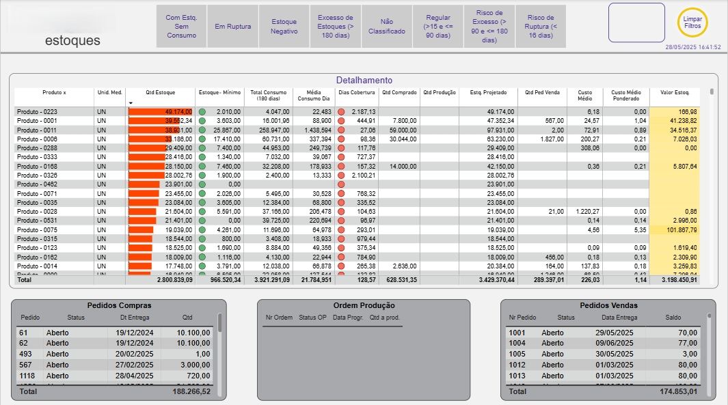Click red coverage dot for Produto - 0326
The image size is (728, 405).
[x=341, y=176]
